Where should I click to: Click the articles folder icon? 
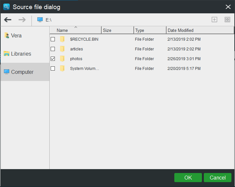point(62,49)
